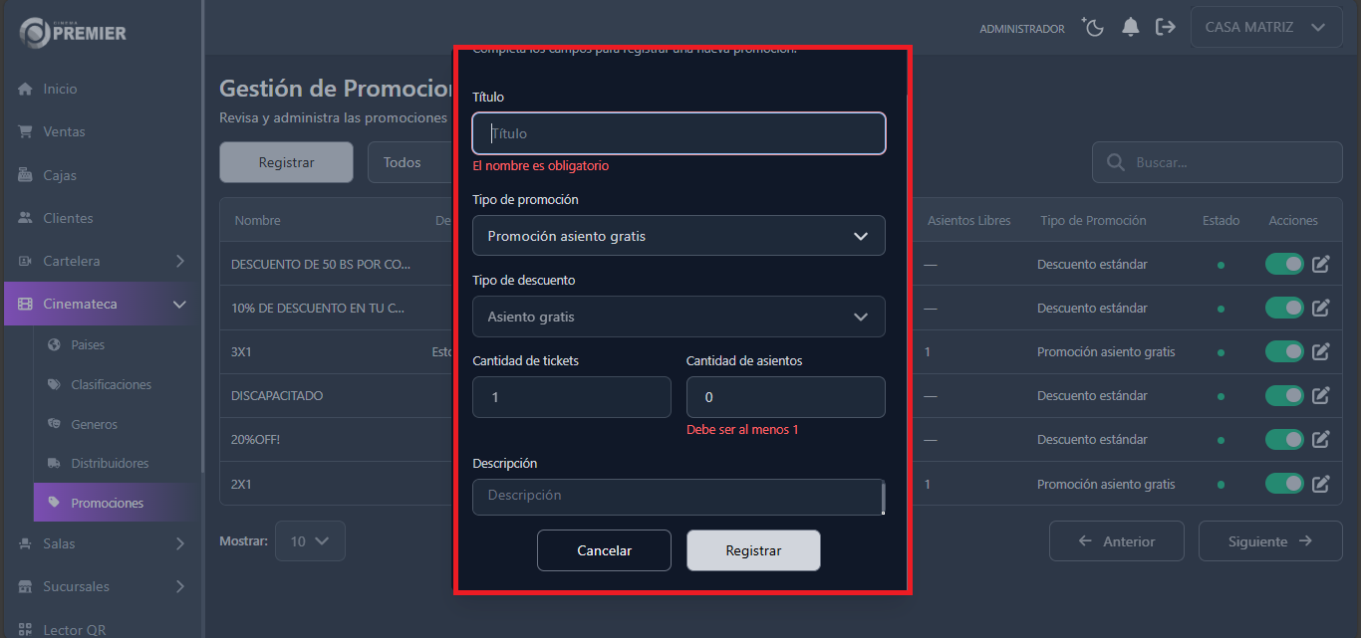Click the logout arrow icon
1361x638 pixels.
click(1165, 28)
